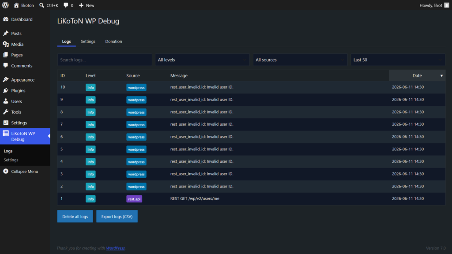This screenshot has width=452, height=254.
Task: Open the Posts menu item label
Action: (x=16, y=34)
